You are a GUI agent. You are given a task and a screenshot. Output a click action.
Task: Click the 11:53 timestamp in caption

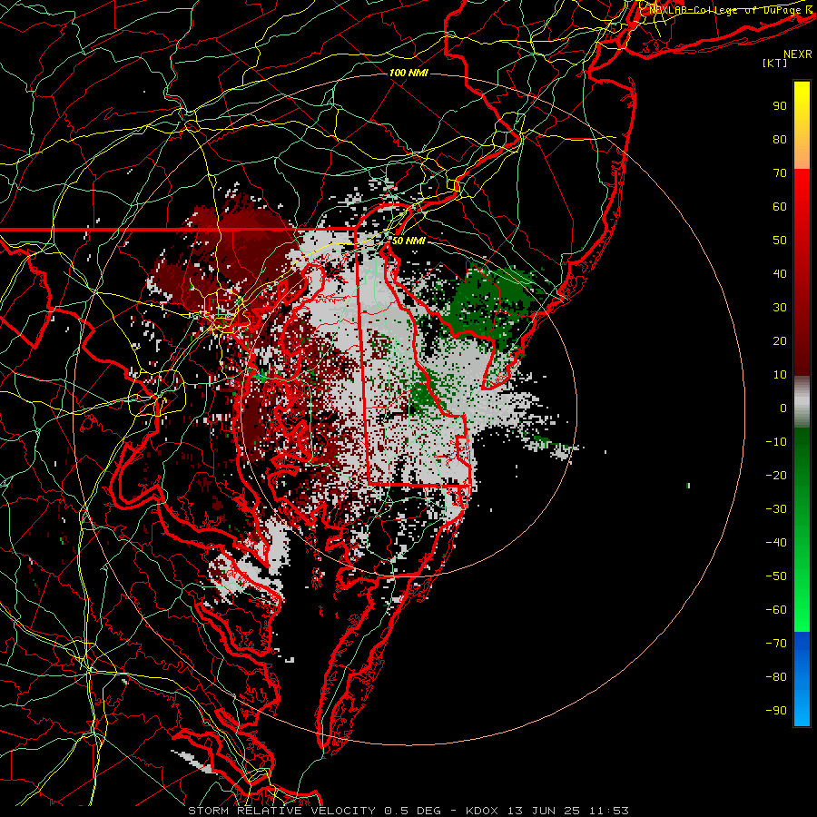coord(608,811)
